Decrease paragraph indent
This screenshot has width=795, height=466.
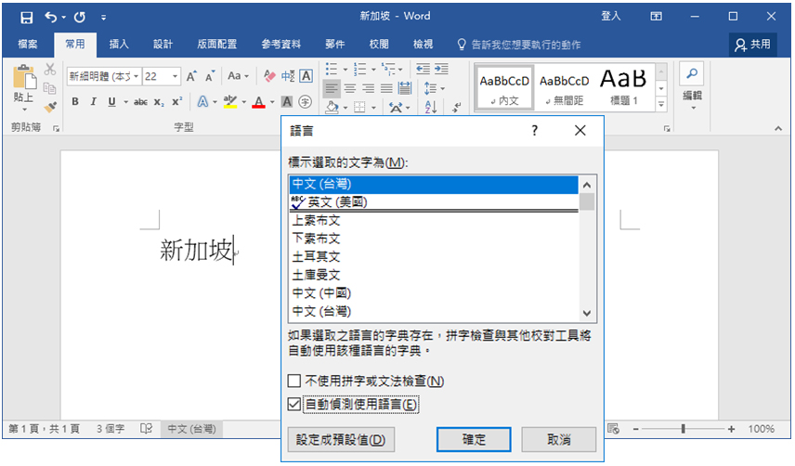(423, 69)
